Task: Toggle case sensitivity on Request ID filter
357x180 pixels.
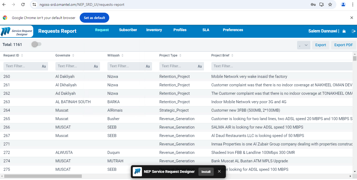Action: point(44,66)
